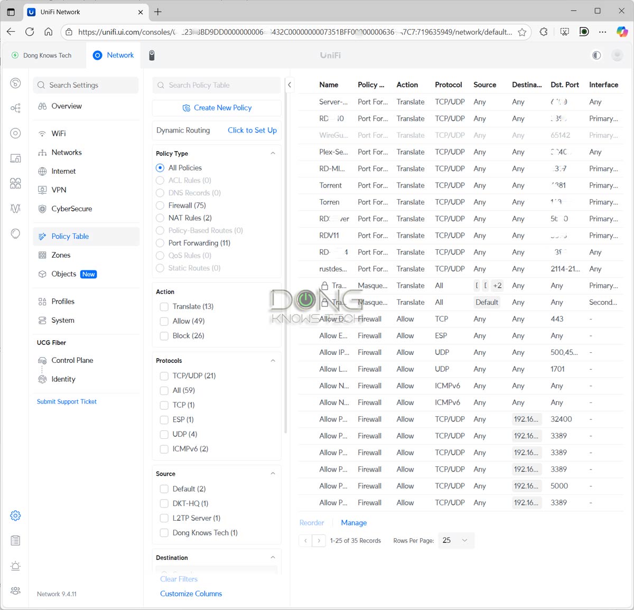The height and width of the screenshot is (610, 634).
Task: Check the Block (26) action filter
Action: coord(164,336)
